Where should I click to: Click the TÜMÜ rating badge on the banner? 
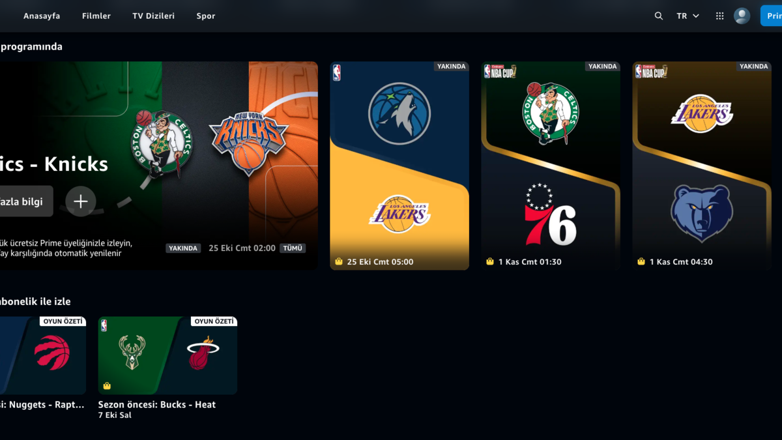pyautogui.click(x=293, y=248)
